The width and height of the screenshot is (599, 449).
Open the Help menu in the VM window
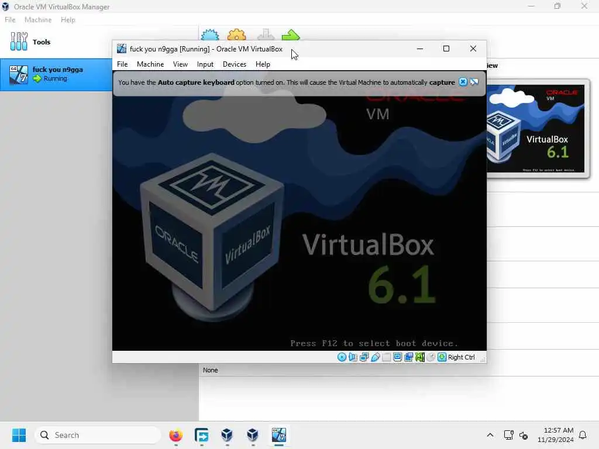[263, 64]
